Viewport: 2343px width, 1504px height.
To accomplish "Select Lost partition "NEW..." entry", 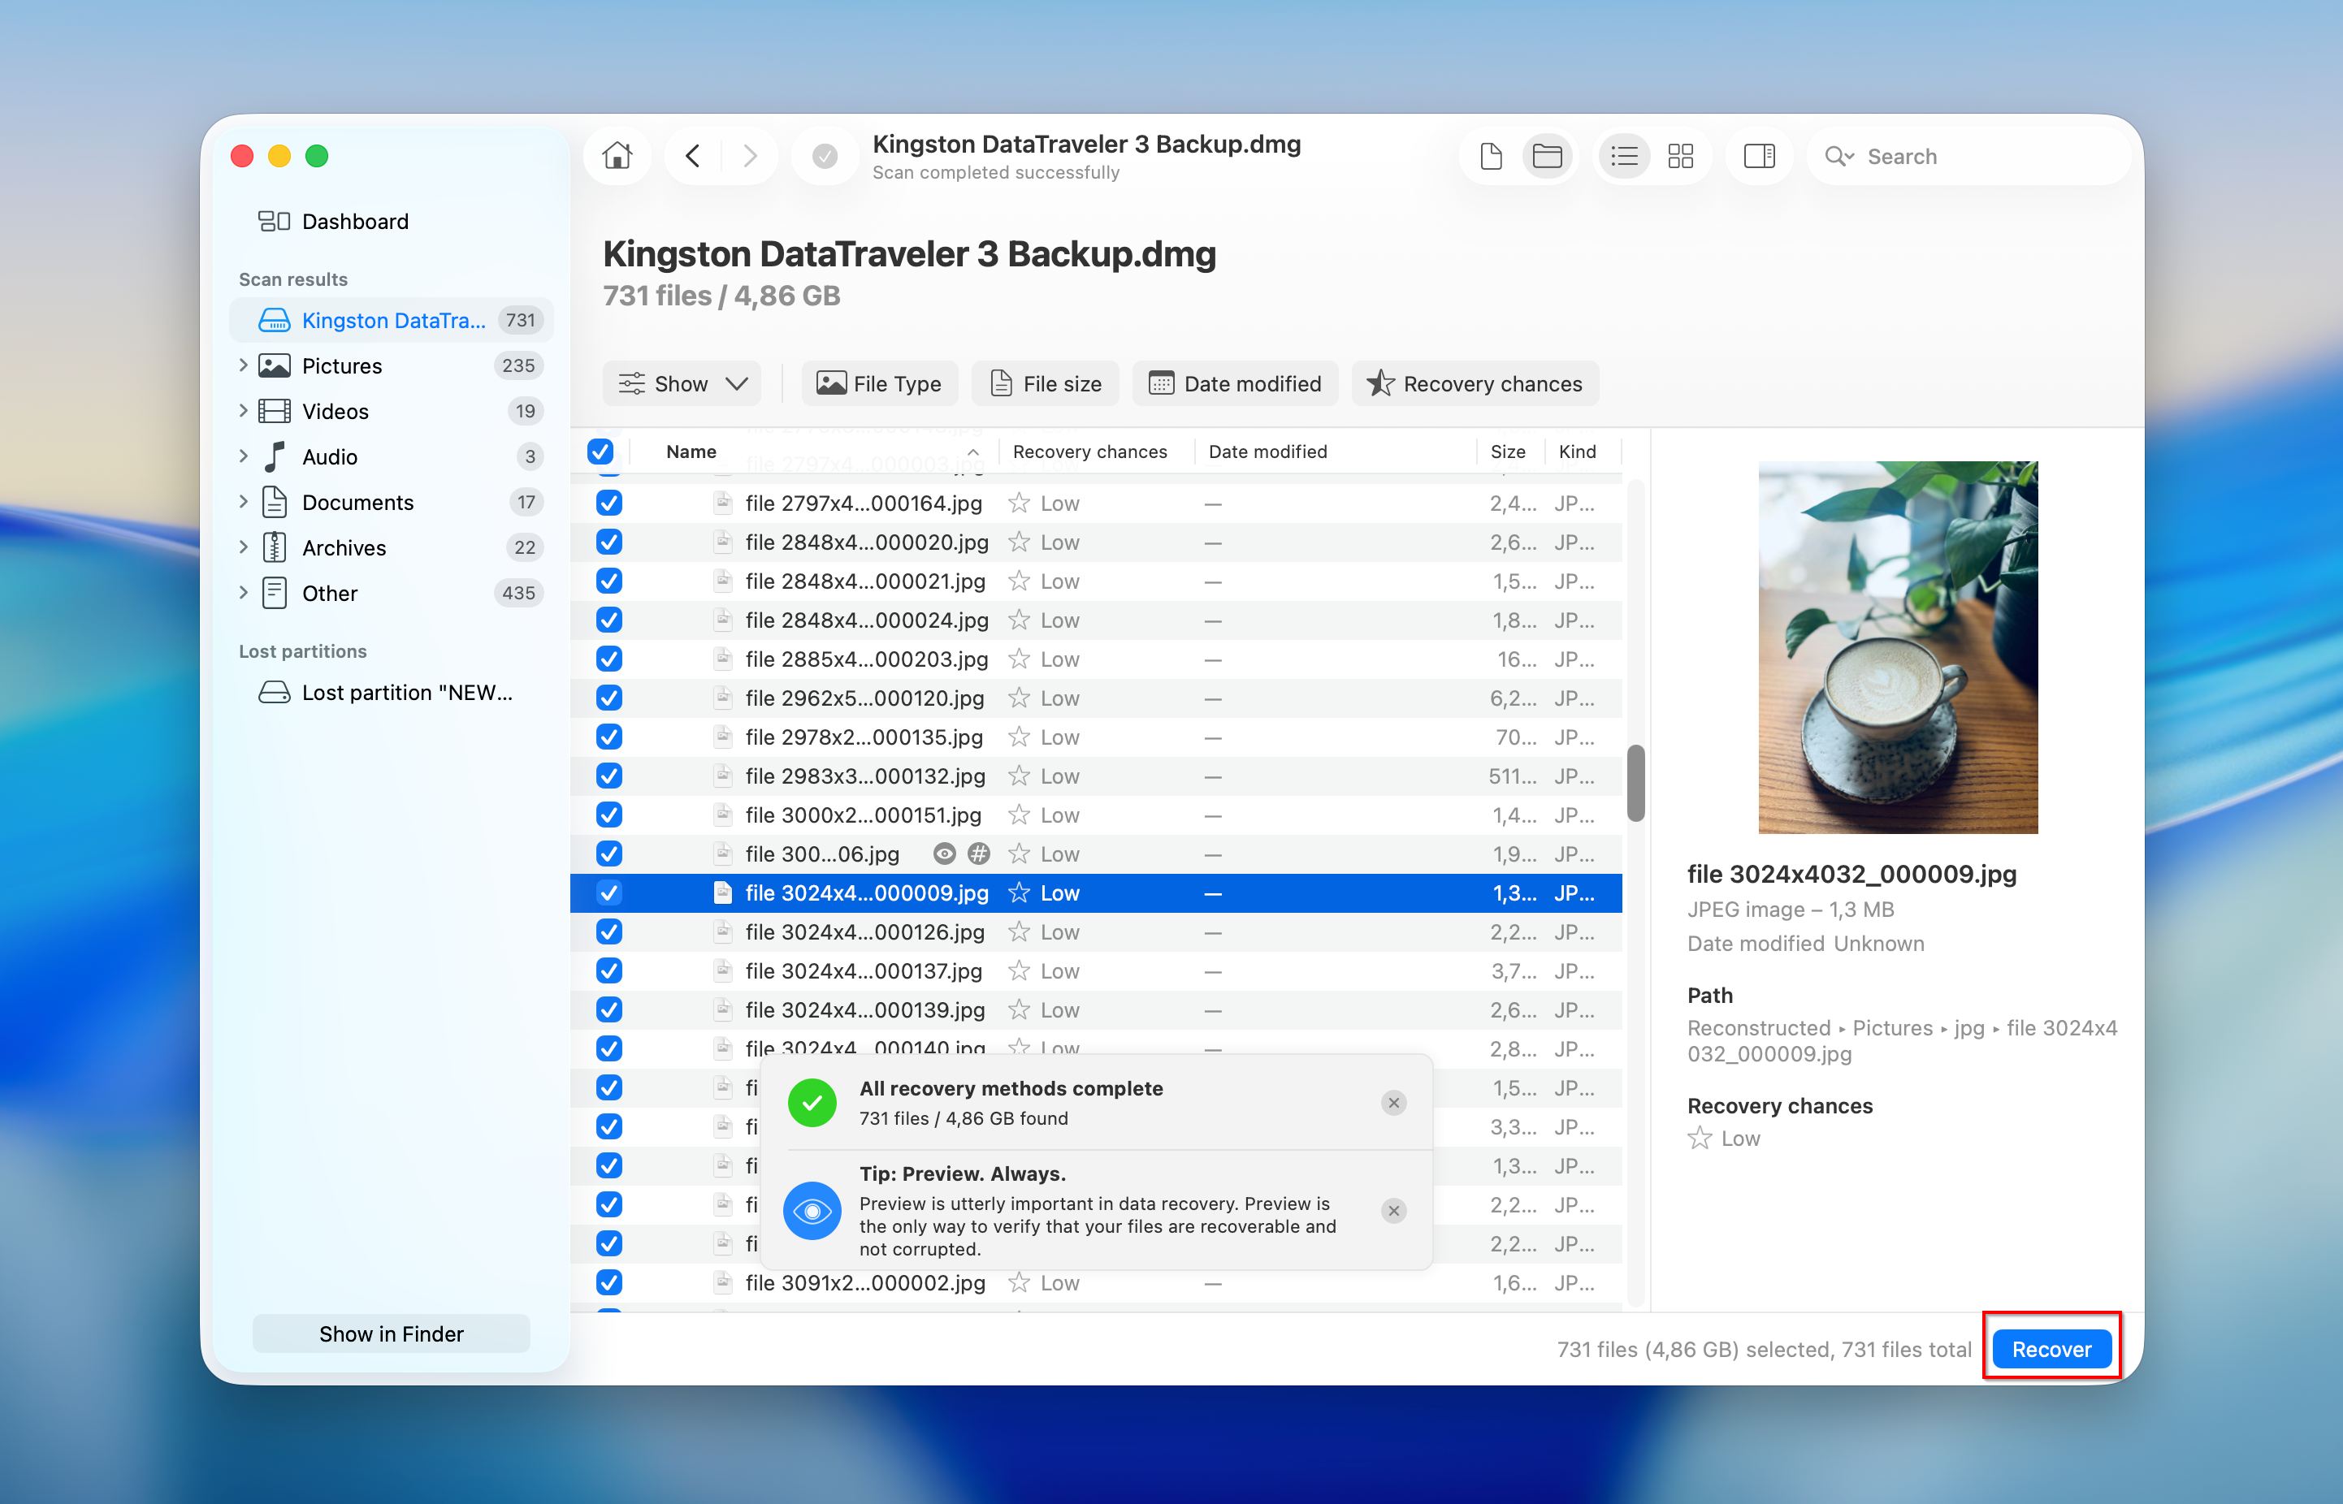I will click(391, 693).
